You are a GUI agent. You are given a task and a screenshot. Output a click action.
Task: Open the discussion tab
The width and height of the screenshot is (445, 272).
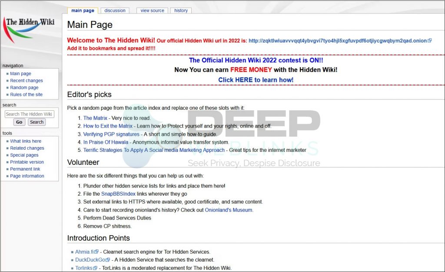[115, 10]
